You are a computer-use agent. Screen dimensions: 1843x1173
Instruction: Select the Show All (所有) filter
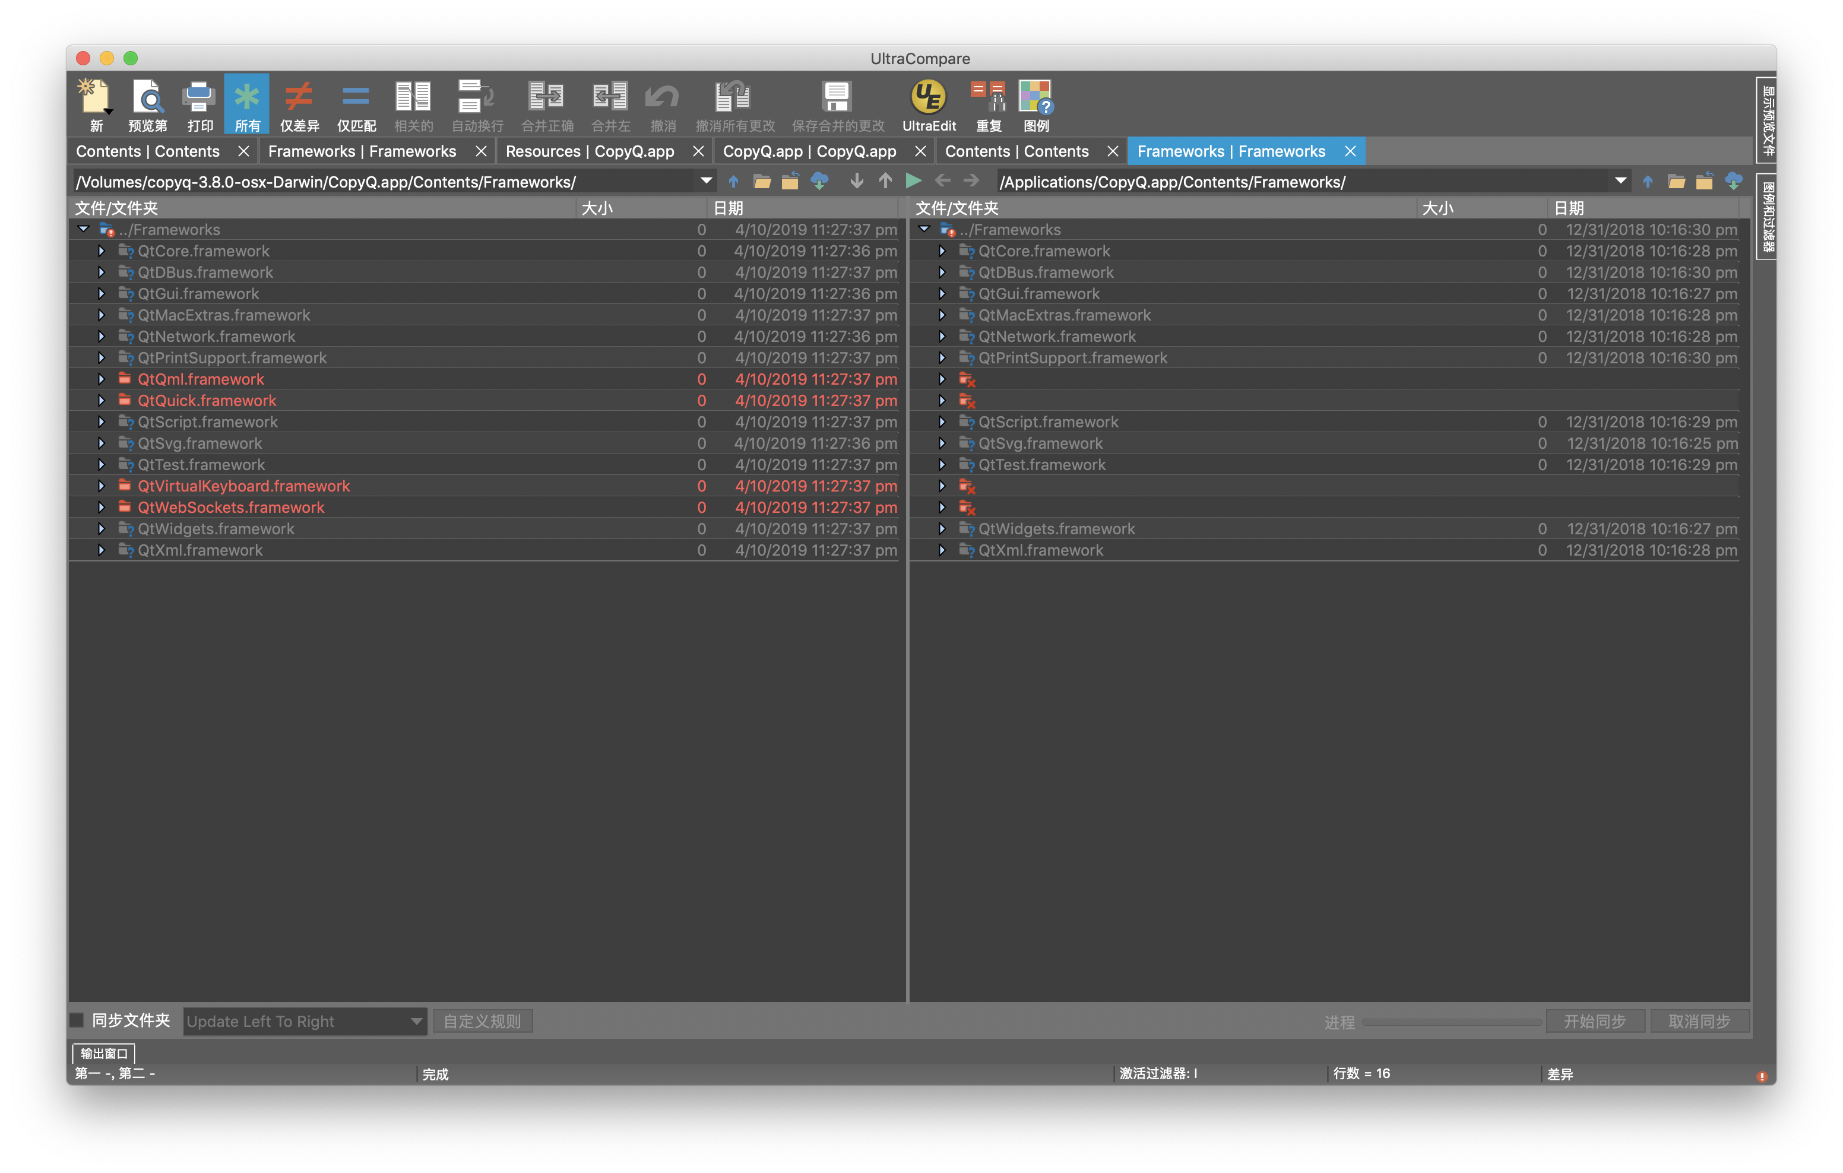pyautogui.click(x=246, y=105)
